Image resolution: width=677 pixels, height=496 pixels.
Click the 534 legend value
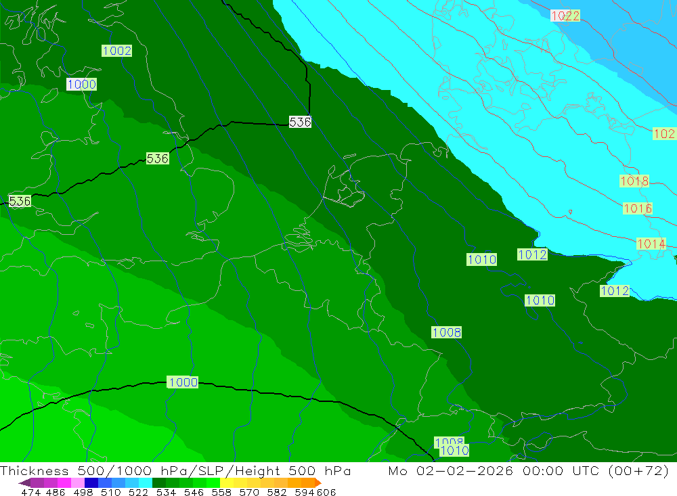pyautogui.click(x=166, y=492)
